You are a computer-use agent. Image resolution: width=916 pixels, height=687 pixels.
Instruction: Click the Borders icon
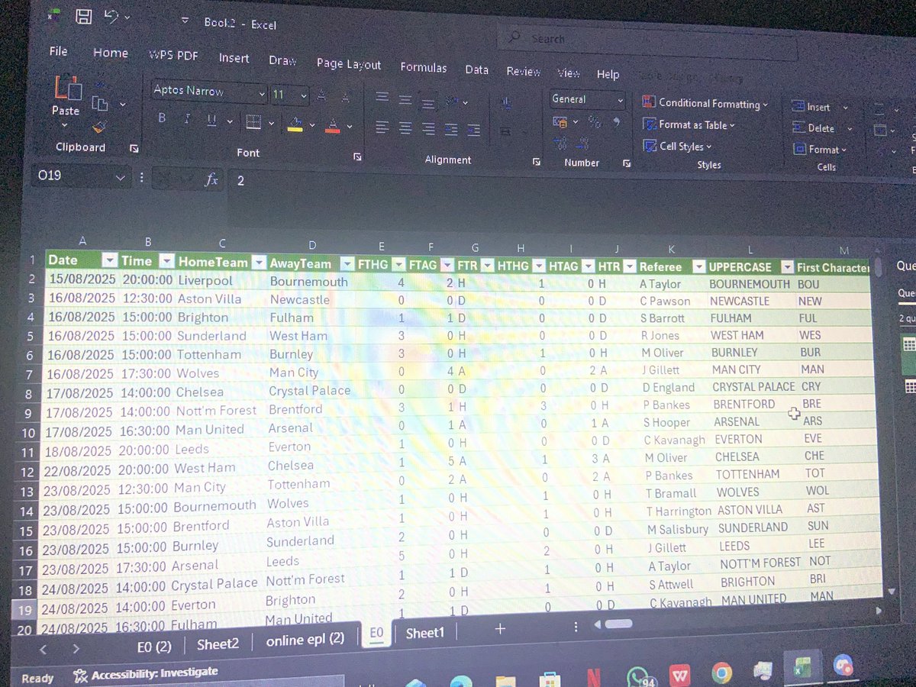tap(254, 122)
